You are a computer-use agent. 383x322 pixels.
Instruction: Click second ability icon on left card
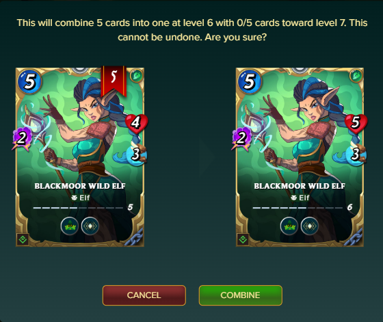tap(90, 226)
